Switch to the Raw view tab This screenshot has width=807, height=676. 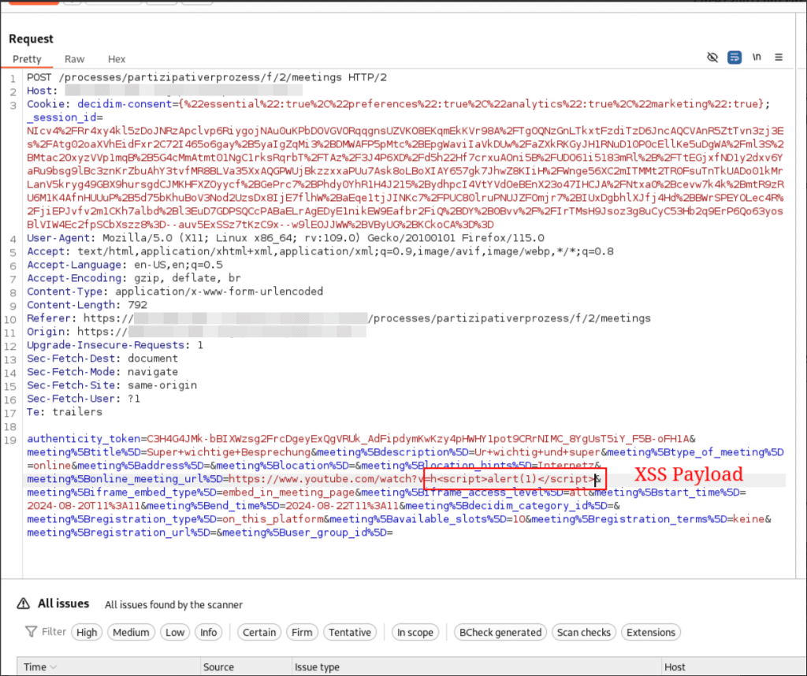coord(75,59)
